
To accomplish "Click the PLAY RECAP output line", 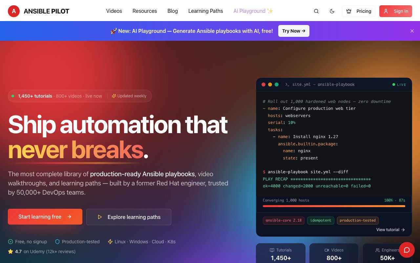I will [x=317, y=179].
